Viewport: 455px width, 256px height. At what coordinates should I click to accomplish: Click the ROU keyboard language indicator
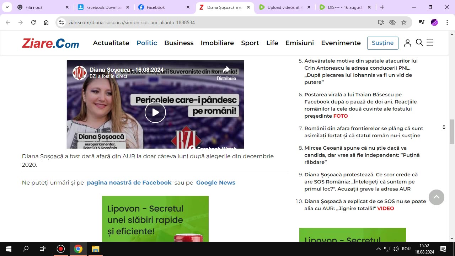[x=406, y=249]
